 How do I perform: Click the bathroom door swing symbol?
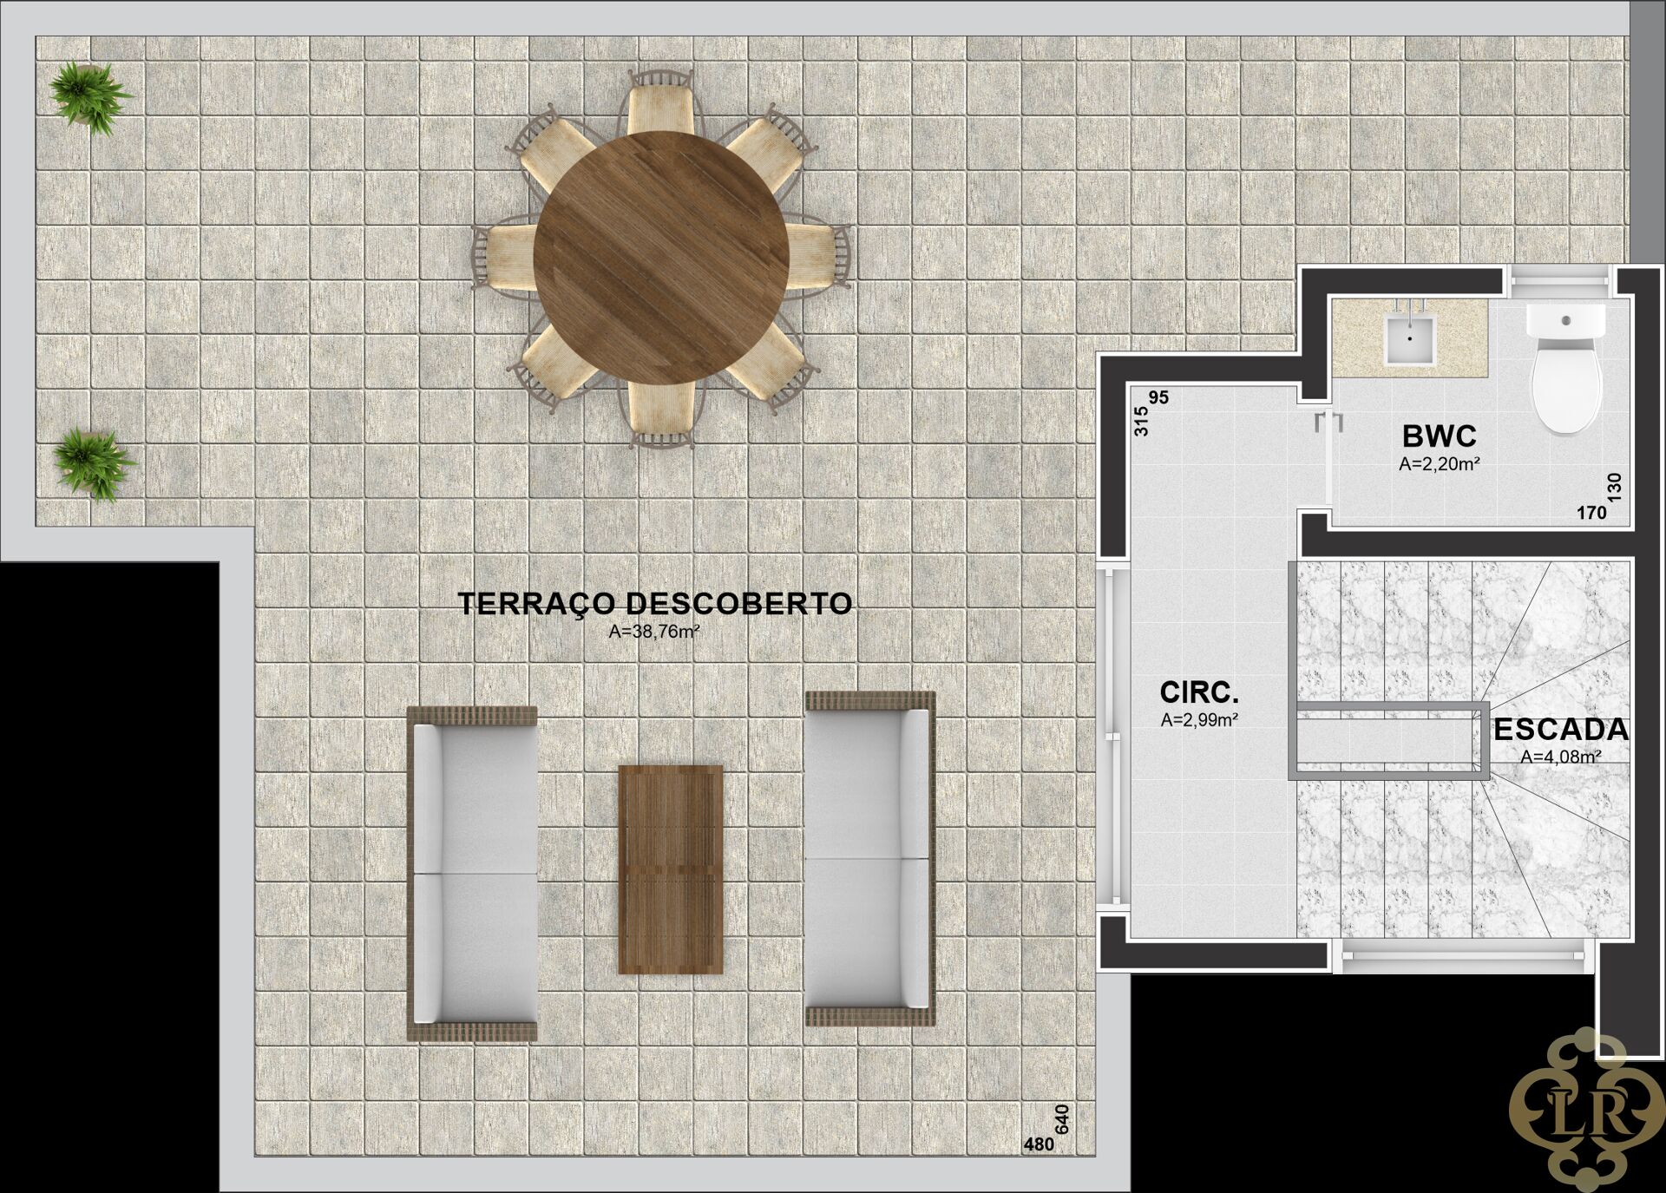[1328, 457]
